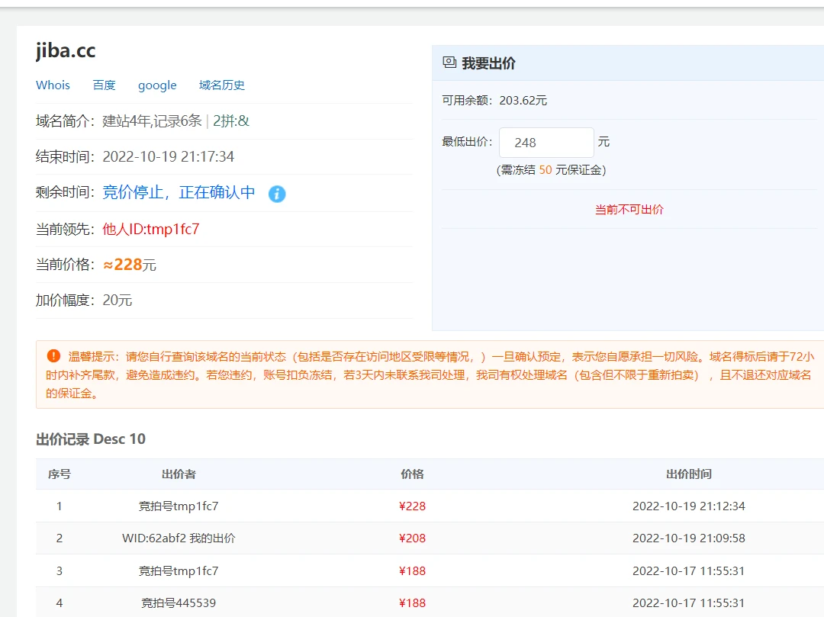Open the Whois lookup link

click(53, 85)
